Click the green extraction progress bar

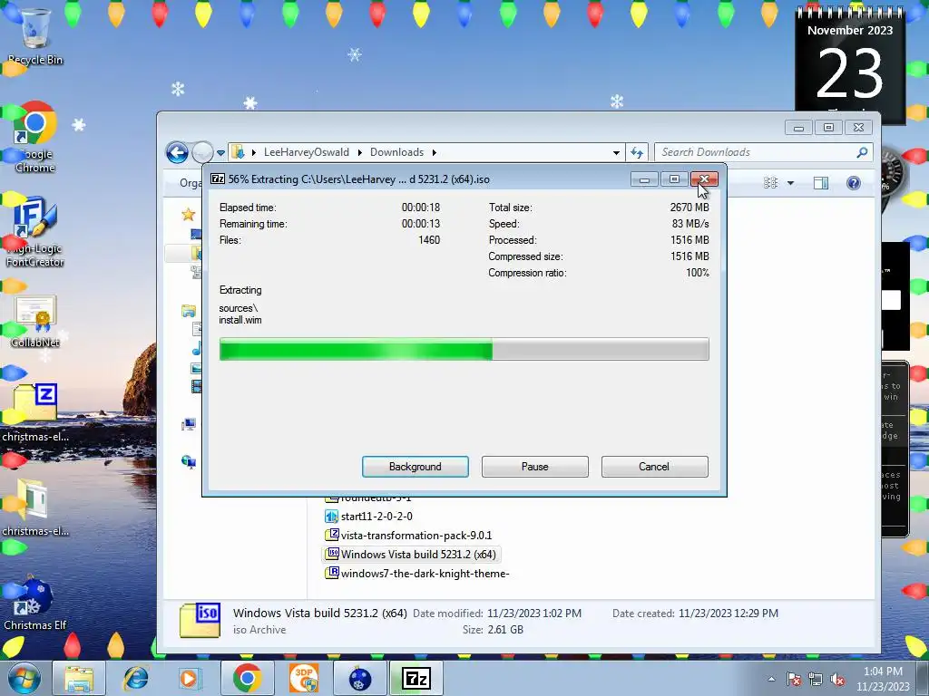464,349
